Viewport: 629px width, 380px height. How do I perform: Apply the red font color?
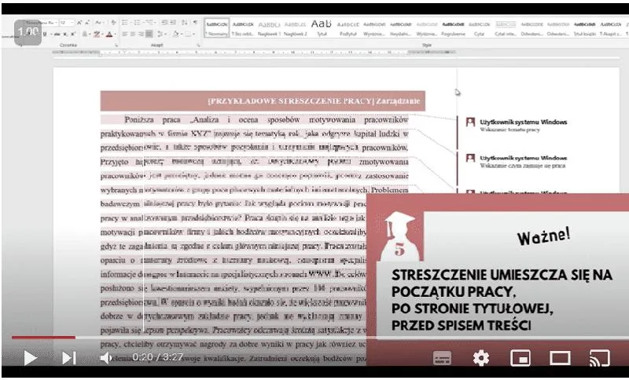(109, 35)
